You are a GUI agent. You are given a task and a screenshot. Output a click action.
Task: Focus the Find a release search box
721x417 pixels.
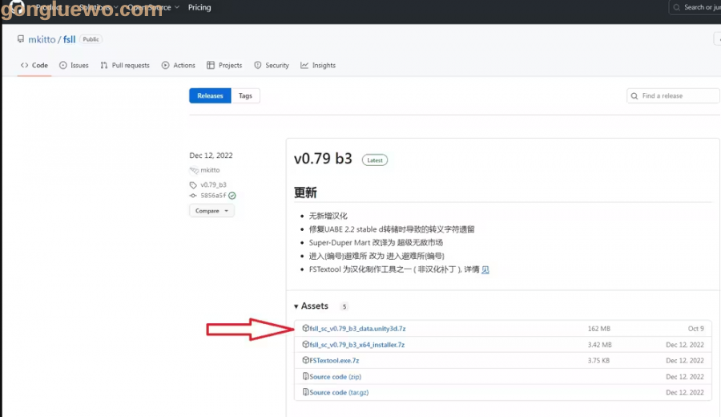click(673, 95)
